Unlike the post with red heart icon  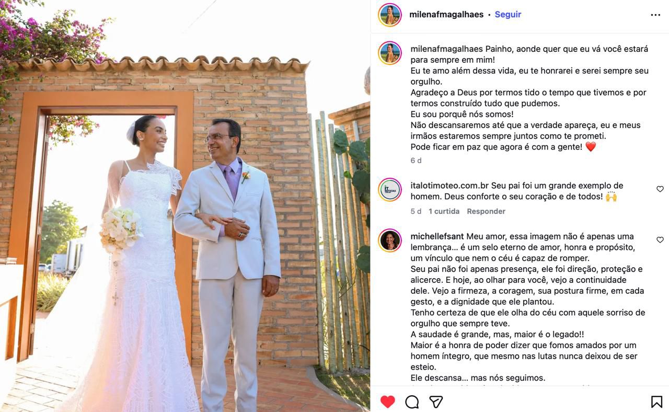(387, 402)
